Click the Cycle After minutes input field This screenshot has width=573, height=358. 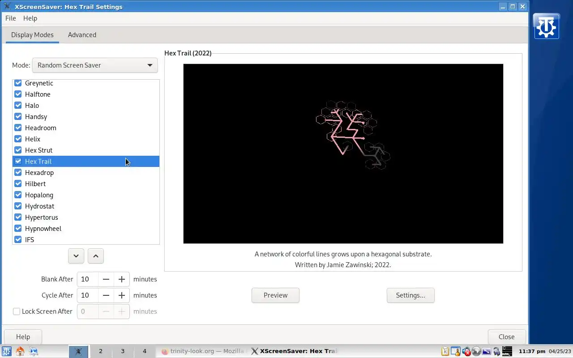click(88, 295)
